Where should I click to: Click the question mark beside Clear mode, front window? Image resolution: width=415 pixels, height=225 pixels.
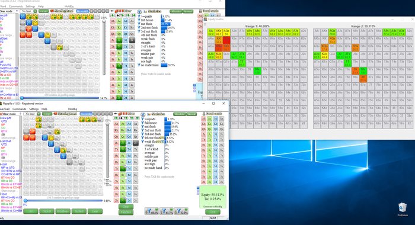coord(20,114)
